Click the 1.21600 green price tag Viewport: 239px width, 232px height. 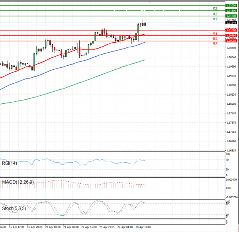click(231, 16)
